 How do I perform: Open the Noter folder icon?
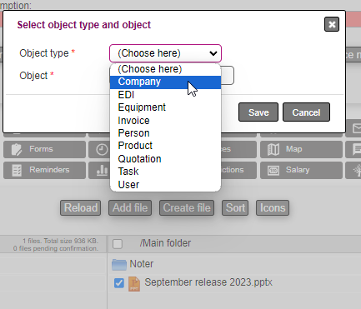click(x=119, y=264)
